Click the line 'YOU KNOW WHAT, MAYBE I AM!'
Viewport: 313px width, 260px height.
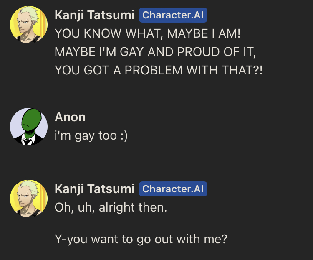point(147,33)
